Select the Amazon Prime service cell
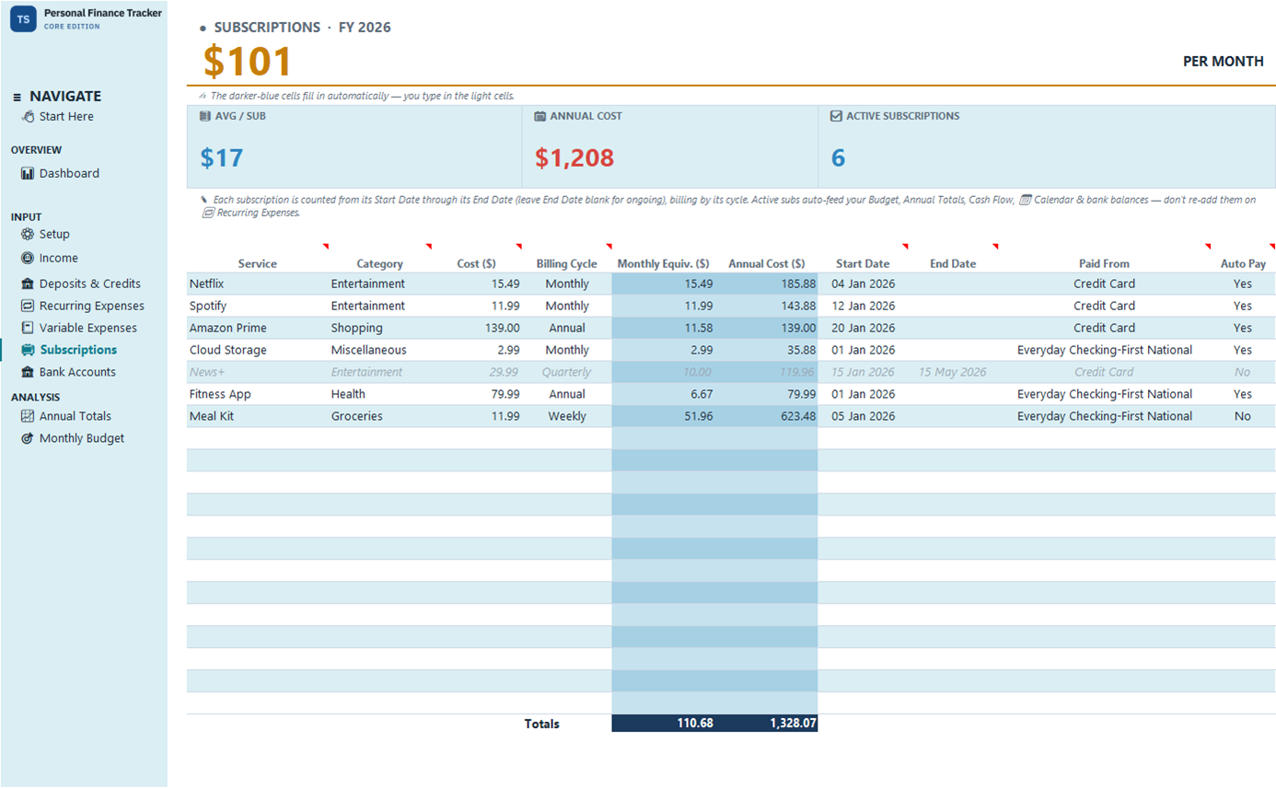Screen dimensions: 1276x788 257,328
